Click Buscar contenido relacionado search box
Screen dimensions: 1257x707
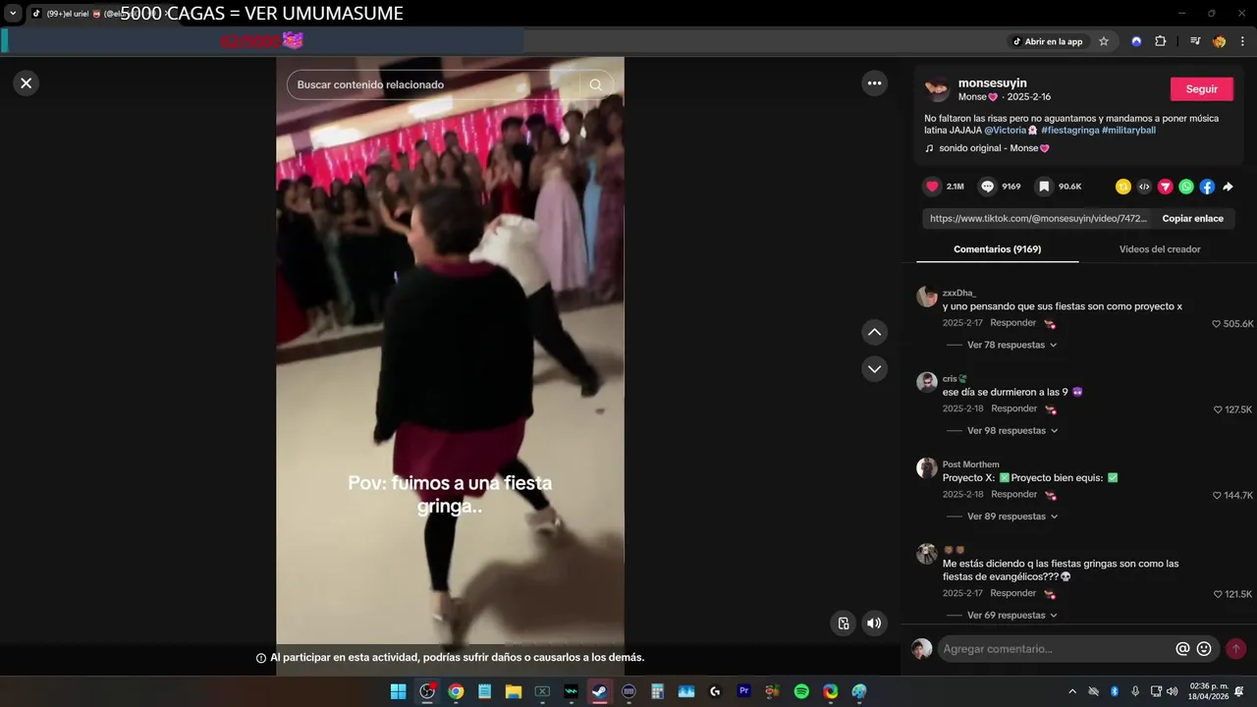point(437,84)
